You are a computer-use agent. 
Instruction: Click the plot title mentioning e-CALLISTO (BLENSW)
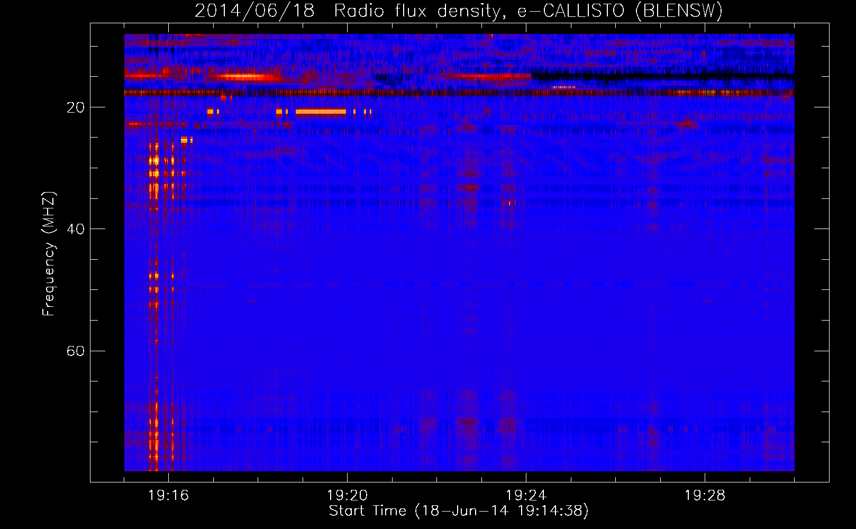459,11
